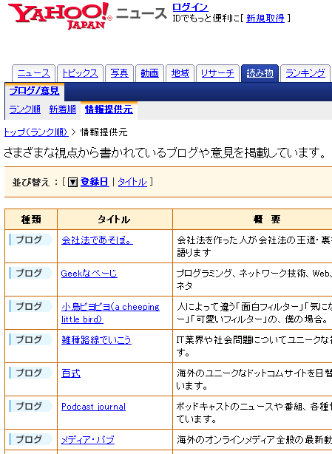
Task: Click the ブログ badge beside 会社法であそぼ。
Action: 30,240
